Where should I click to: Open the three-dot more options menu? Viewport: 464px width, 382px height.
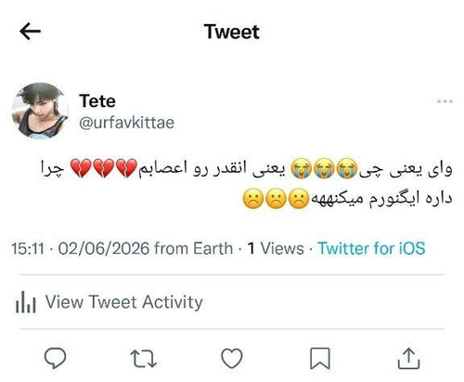pyautogui.click(x=445, y=101)
